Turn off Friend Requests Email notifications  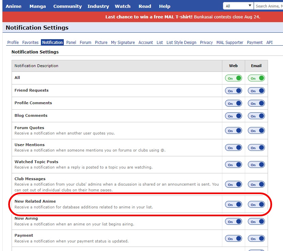pyautogui.click(x=256, y=91)
